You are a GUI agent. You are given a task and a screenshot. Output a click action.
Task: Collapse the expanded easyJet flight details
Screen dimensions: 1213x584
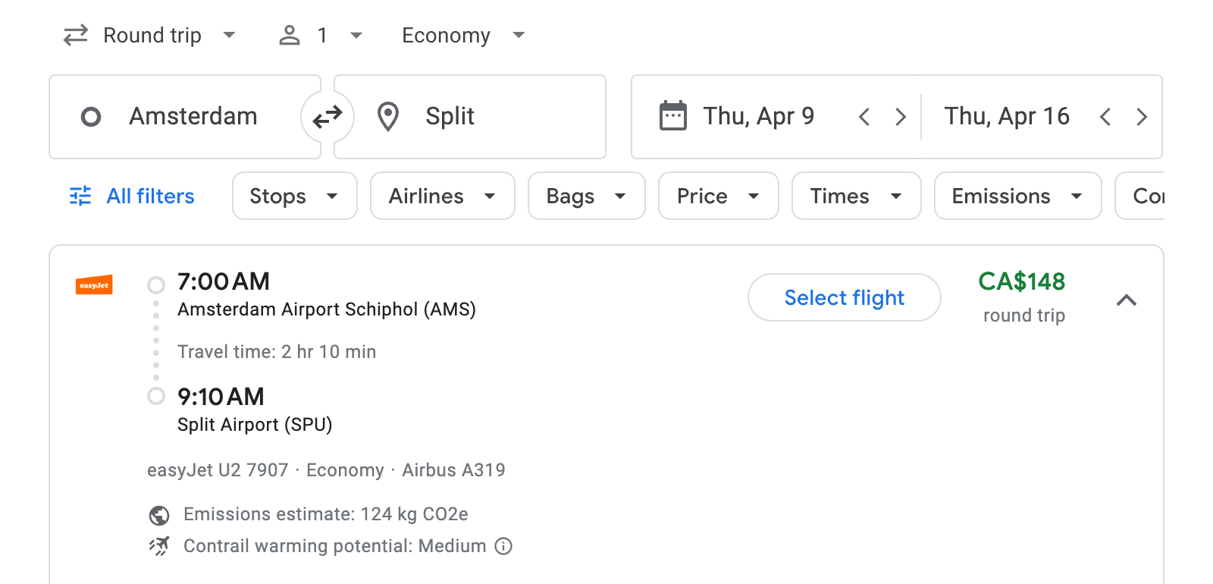pyautogui.click(x=1127, y=300)
